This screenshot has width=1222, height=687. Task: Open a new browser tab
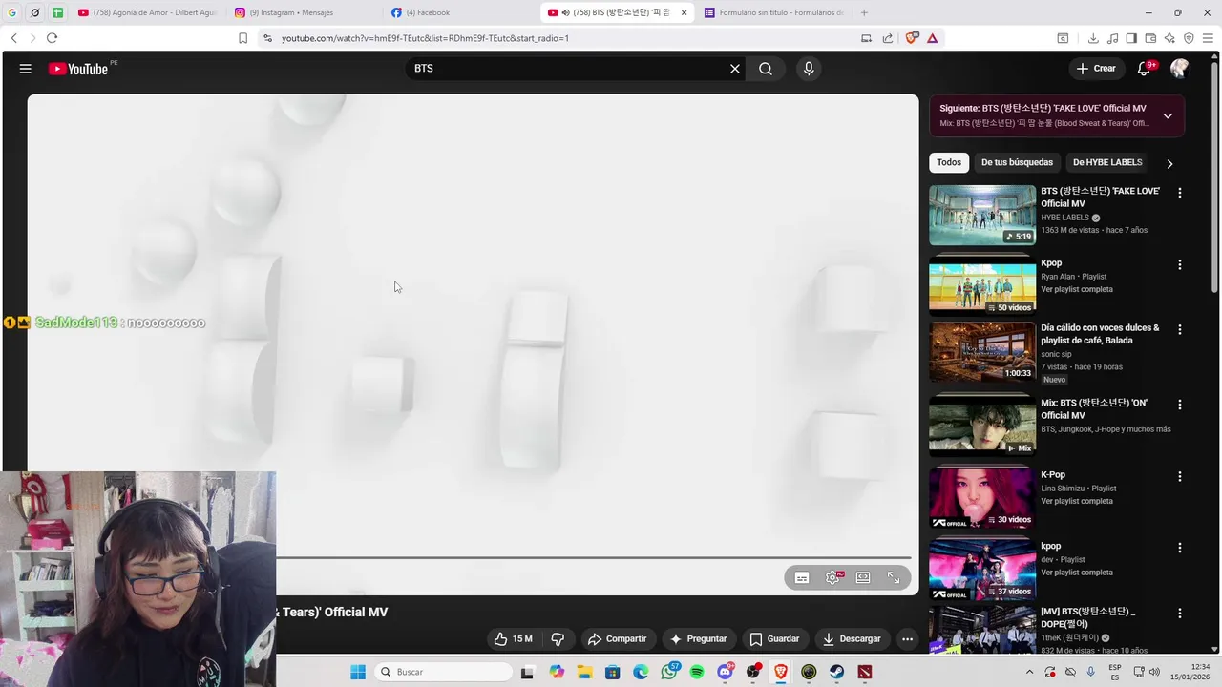(864, 12)
